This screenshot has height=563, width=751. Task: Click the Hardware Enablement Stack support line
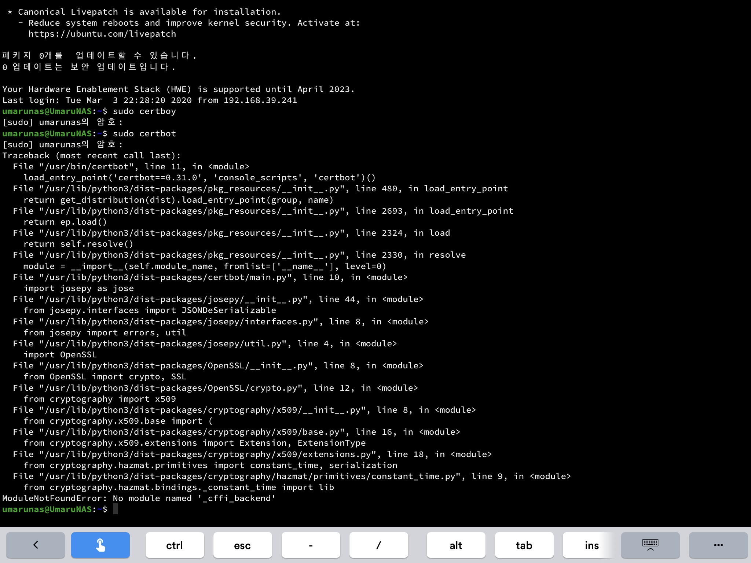click(179, 89)
